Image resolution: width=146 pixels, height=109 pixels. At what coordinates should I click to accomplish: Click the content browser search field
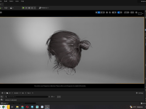[26, 97]
